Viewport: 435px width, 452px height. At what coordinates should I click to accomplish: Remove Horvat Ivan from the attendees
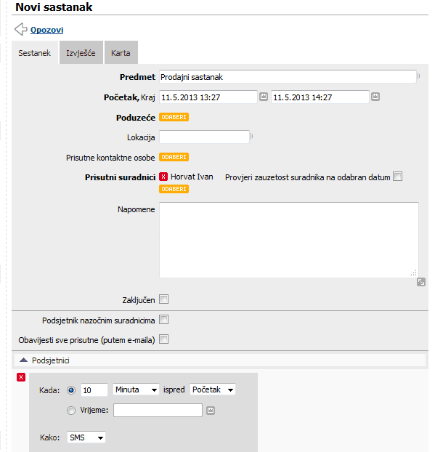163,177
